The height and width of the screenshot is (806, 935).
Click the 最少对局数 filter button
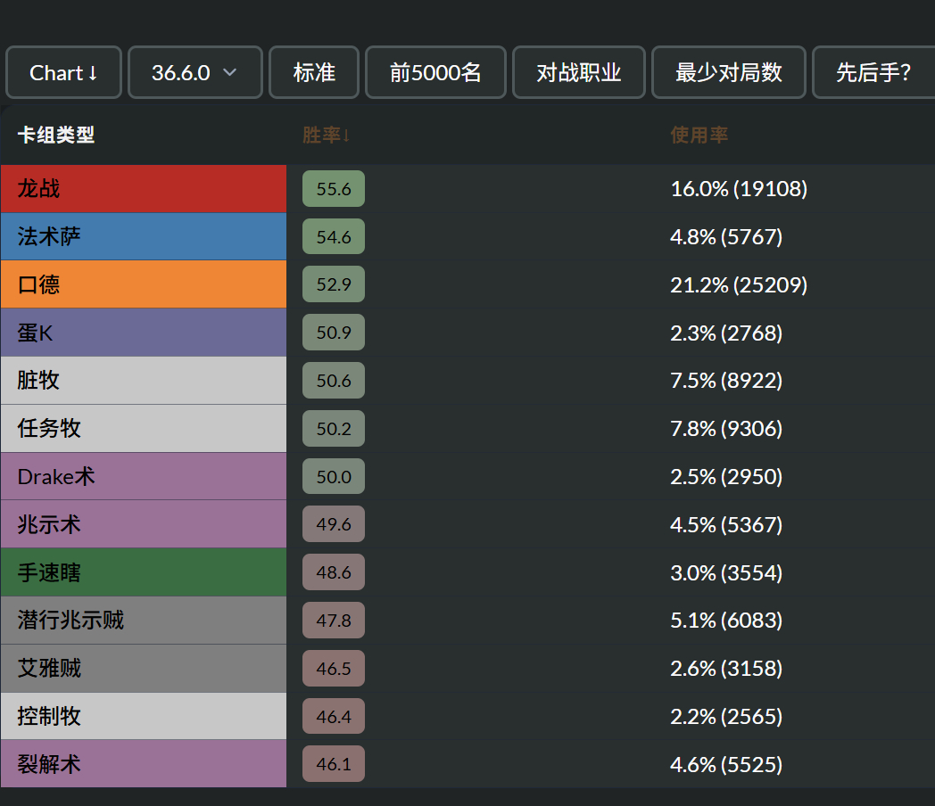coord(729,73)
